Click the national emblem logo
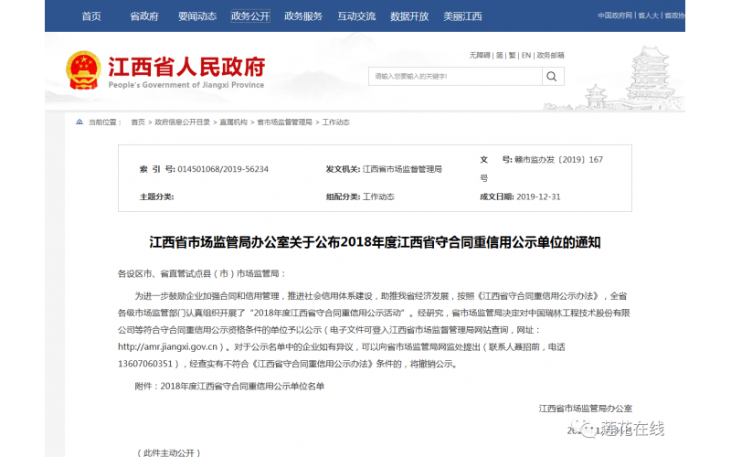 (x=83, y=70)
